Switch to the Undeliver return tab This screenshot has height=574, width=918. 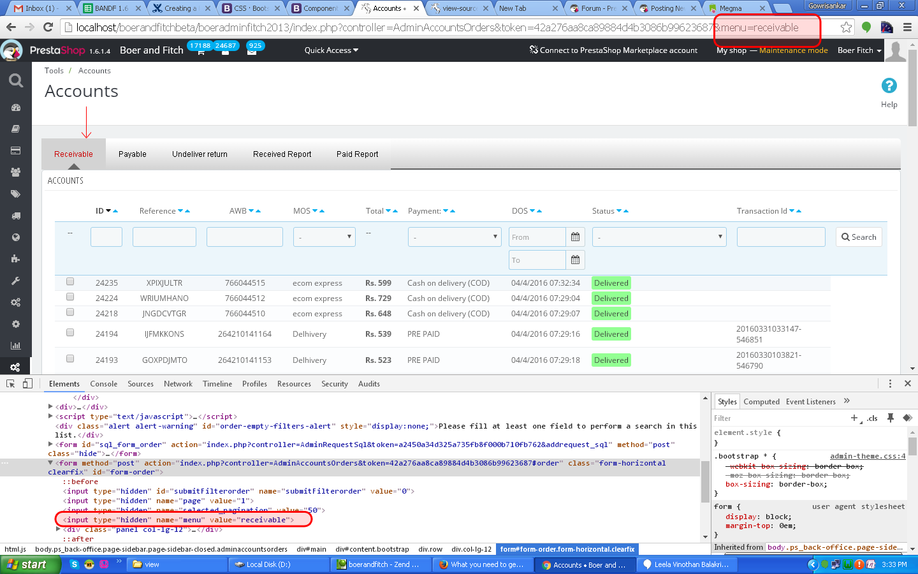(200, 154)
